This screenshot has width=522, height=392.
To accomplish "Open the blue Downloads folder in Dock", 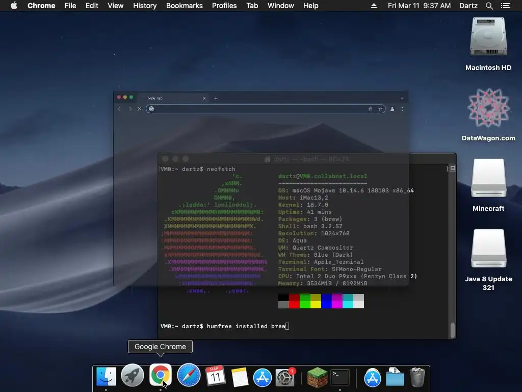I will pyautogui.click(x=395, y=377).
